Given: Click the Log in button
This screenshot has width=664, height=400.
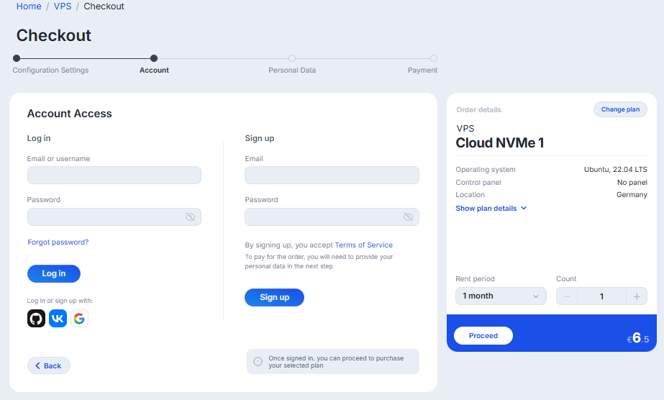Looking at the screenshot, I should (54, 274).
